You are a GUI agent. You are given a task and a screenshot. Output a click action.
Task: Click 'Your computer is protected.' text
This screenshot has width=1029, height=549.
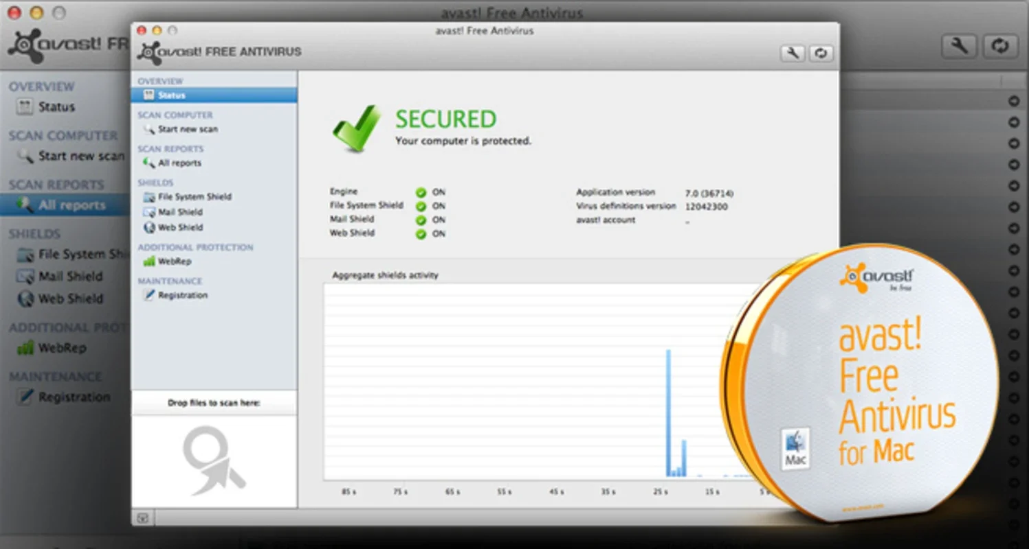(x=463, y=141)
